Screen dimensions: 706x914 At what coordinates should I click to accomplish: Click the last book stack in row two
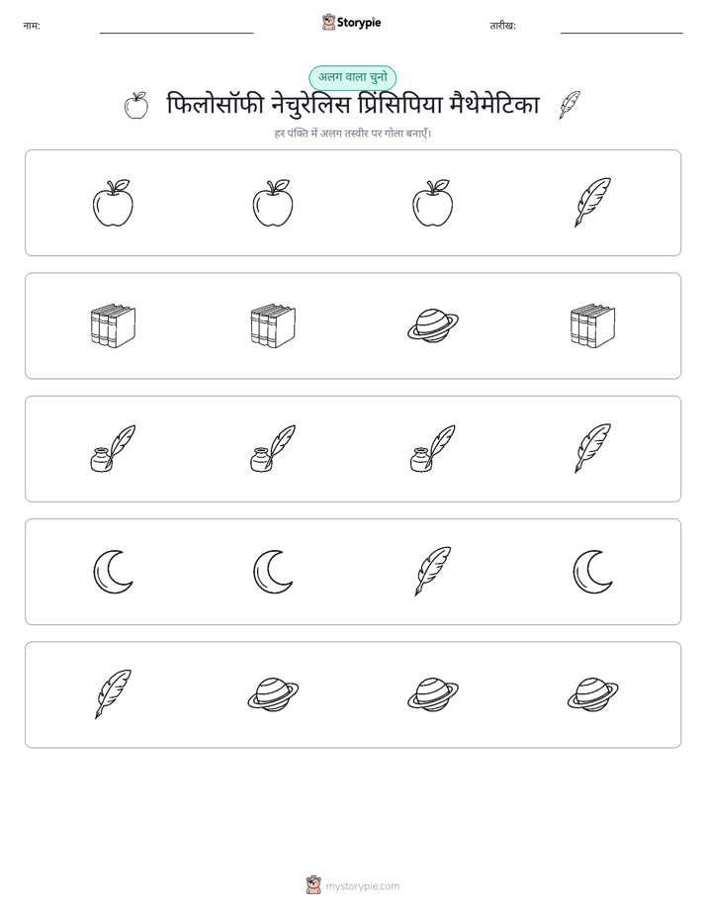tap(592, 325)
